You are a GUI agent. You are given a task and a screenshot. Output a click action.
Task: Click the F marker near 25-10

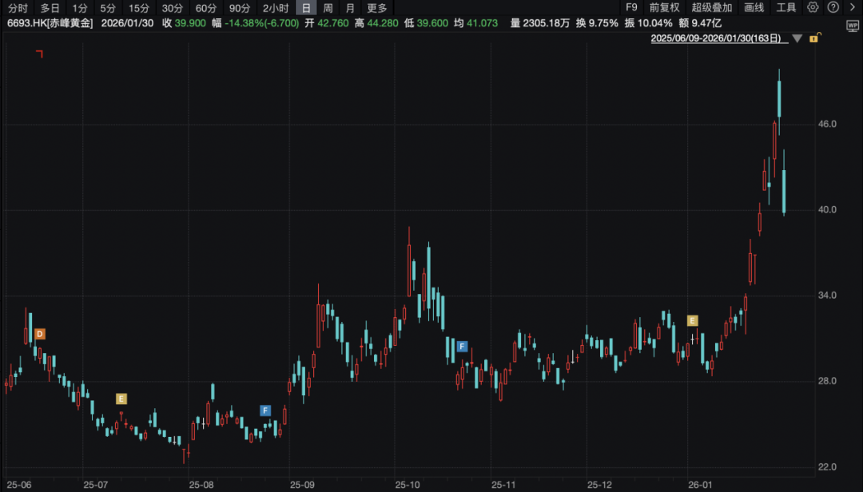(x=462, y=347)
